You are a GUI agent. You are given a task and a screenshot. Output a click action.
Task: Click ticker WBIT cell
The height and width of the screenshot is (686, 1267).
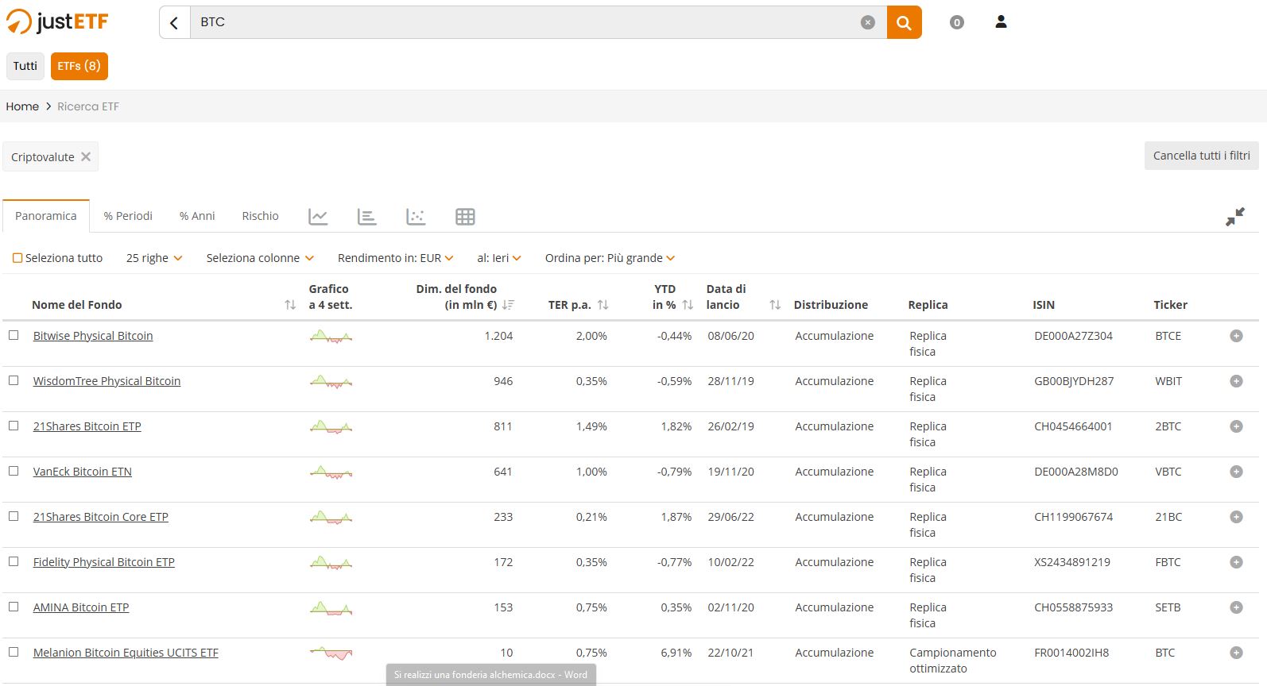point(1168,381)
